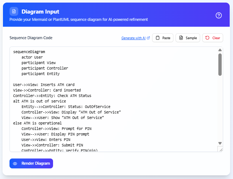Screen dimensions: 233x179
Task: Click the clipboard icon on Paste
Action: (x=157, y=38)
